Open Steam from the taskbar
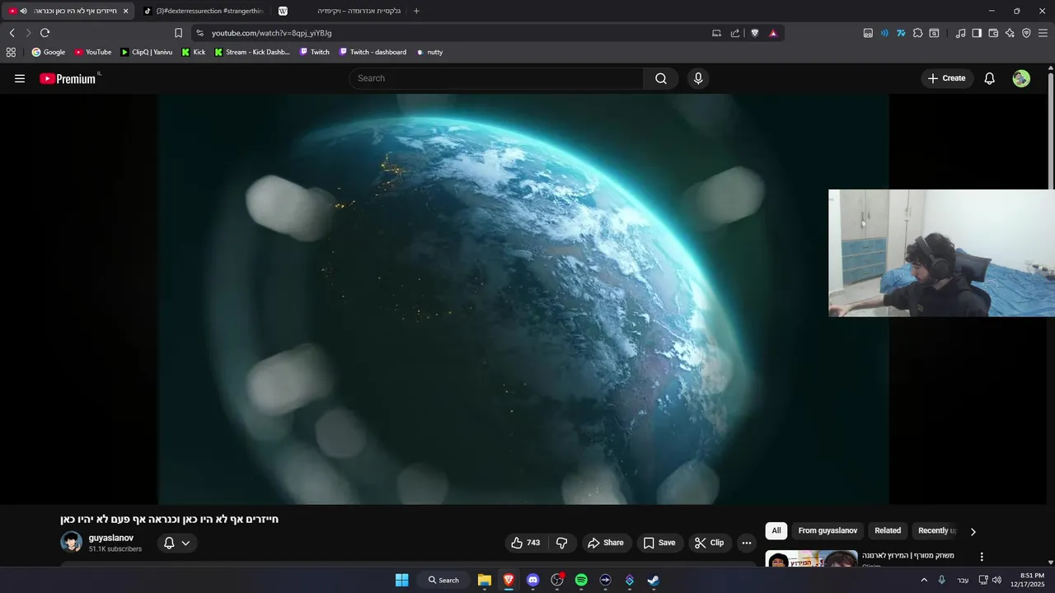 pos(653,580)
